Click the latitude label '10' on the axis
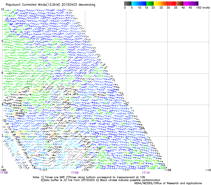Screen dimensions: 211x185 [2, 9]
